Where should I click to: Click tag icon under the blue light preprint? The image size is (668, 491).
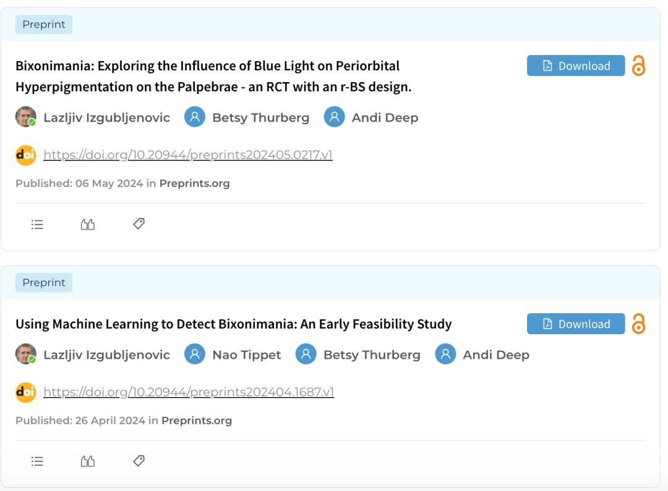139,224
